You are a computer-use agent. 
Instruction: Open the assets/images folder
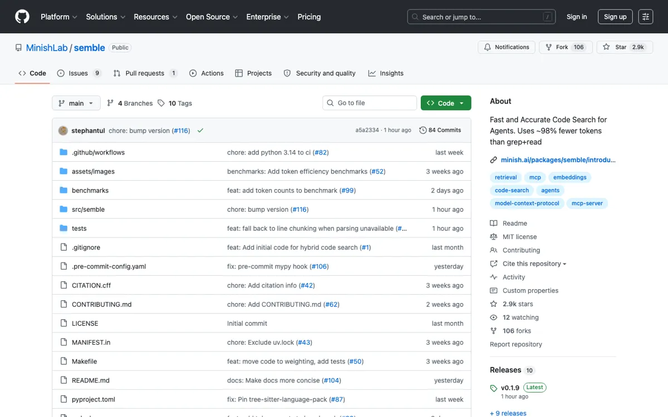click(x=93, y=171)
